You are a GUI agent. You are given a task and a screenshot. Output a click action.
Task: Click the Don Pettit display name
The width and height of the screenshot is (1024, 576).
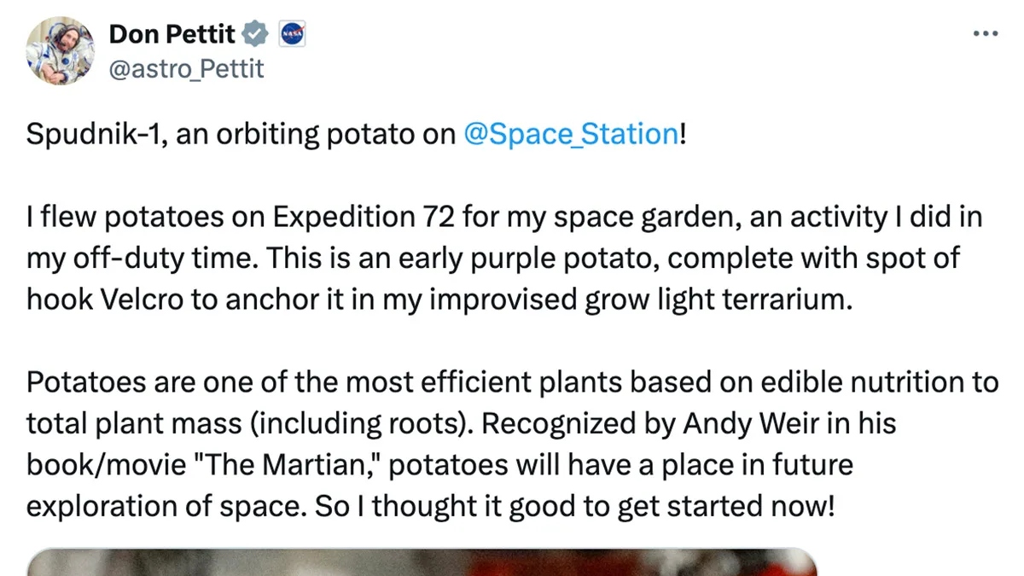pyautogui.click(x=173, y=35)
